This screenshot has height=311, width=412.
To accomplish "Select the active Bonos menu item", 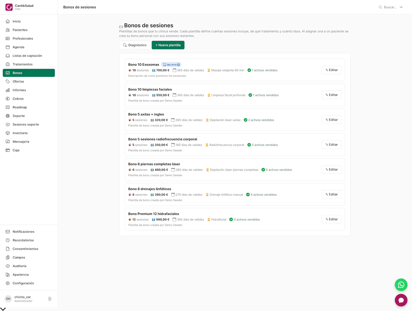I will (x=29, y=73).
